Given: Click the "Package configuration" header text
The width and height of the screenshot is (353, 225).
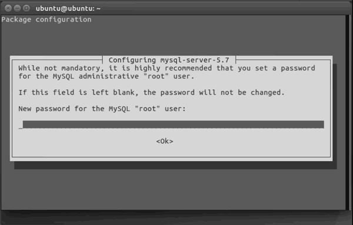Looking at the screenshot, I should pyautogui.click(x=46, y=19).
